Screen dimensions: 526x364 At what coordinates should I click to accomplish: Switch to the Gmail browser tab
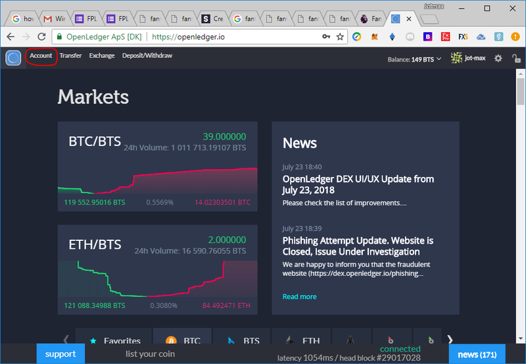55,19
